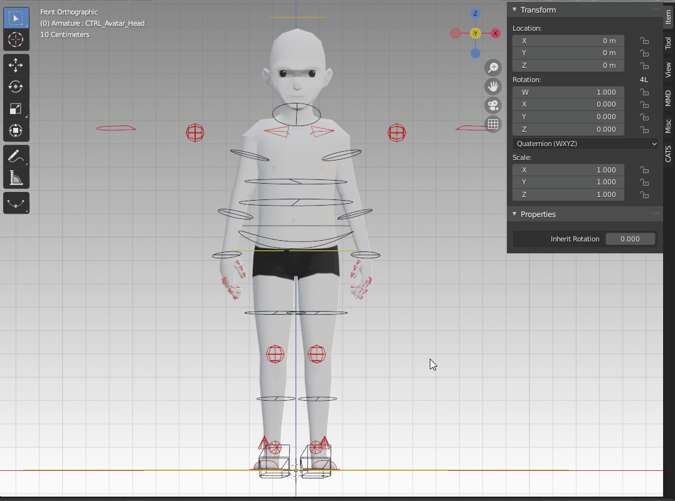
Task: Click the red X axis gizmo handle
Action: pyautogui.click(x=496, y=33)
